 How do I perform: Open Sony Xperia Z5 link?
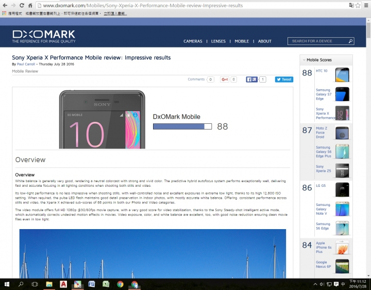323,169
